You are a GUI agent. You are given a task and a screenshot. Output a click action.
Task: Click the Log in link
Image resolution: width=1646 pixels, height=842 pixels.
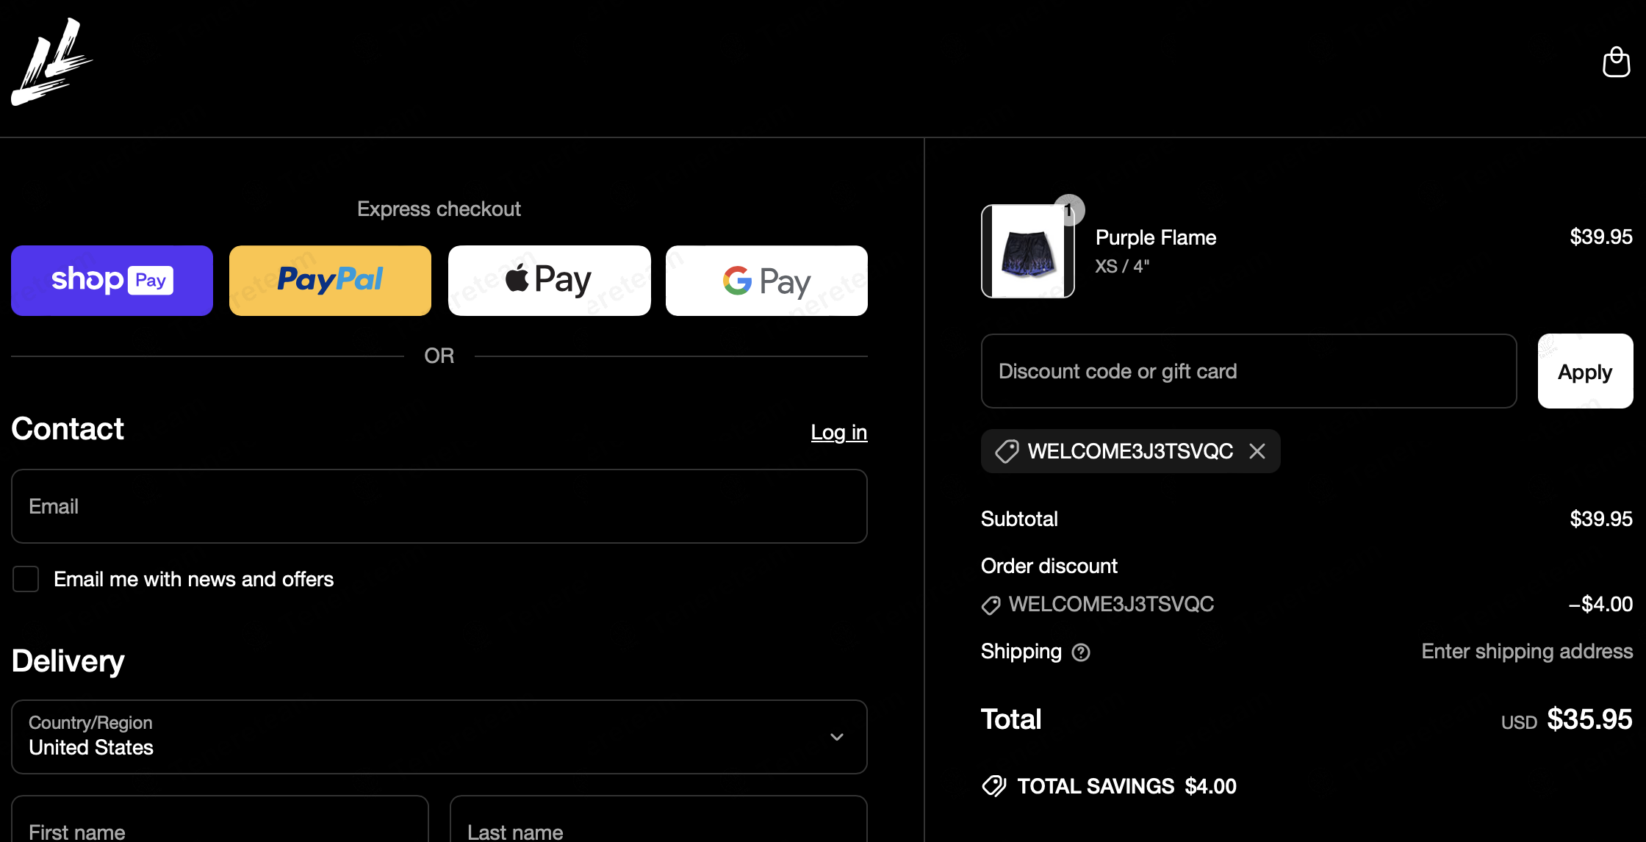838,432
